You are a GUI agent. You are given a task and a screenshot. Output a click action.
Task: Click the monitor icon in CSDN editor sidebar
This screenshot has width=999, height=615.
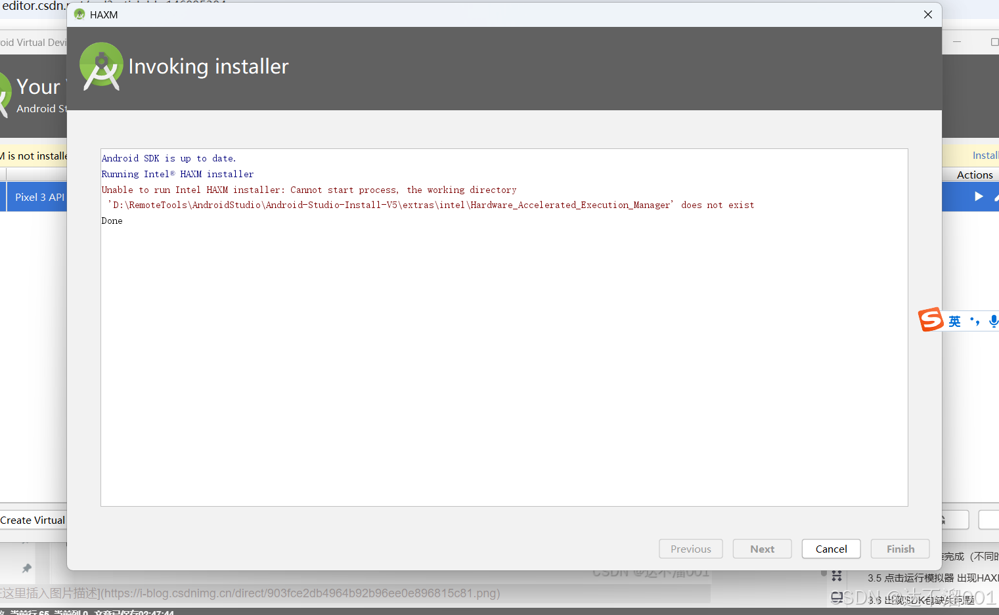click(x=837, y=597)
